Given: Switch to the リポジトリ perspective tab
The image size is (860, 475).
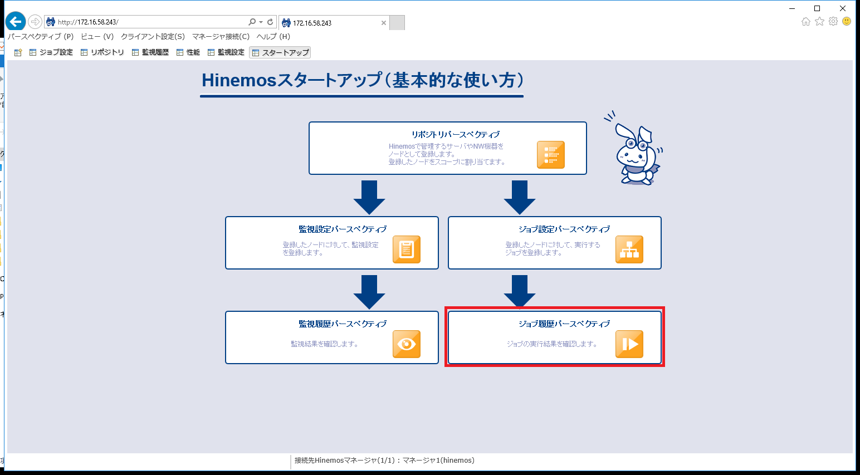Looking at the screenshot, I should [102, 52].
